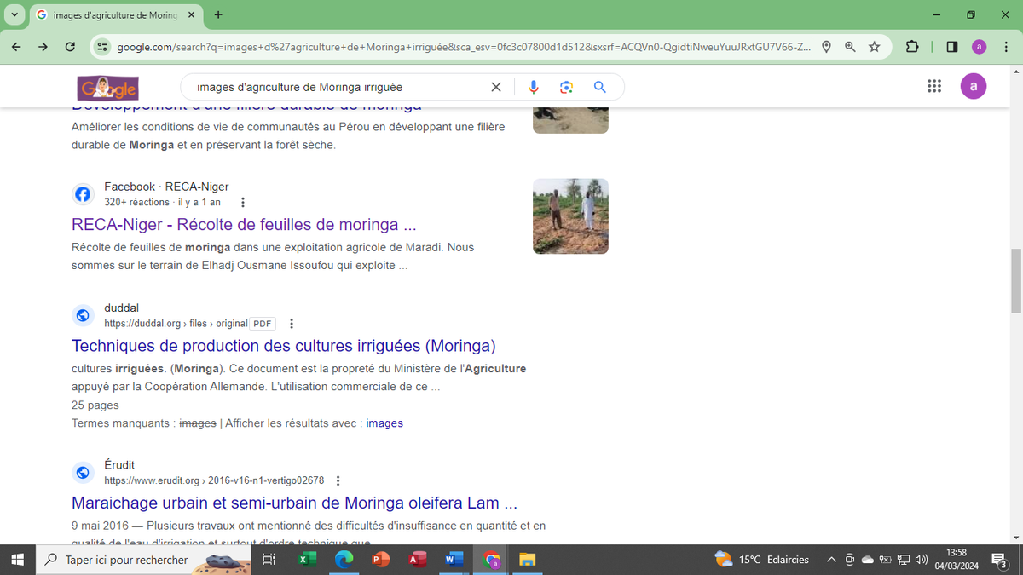Image resolution: width=1023 pixels, height=575 pixels.
Task: Click the Facebook favicon of RECA-Niger result
Action: coord(83,194)
